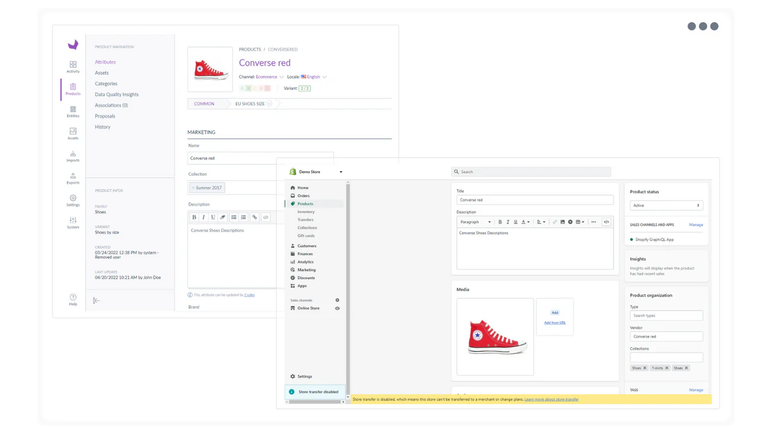This screenshot has width=772, height=434.
Task: Apply italic in the Shopify description toolbar
Action: tap(508, 222)
